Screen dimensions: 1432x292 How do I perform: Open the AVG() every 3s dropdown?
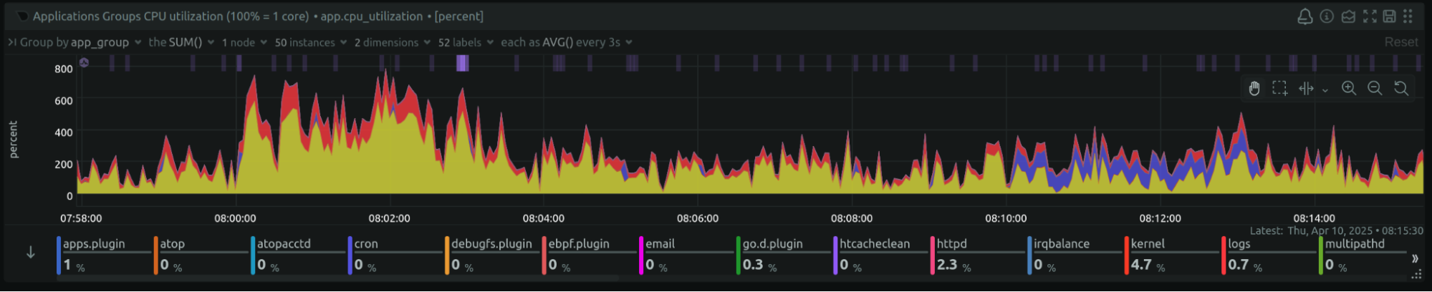567,42
